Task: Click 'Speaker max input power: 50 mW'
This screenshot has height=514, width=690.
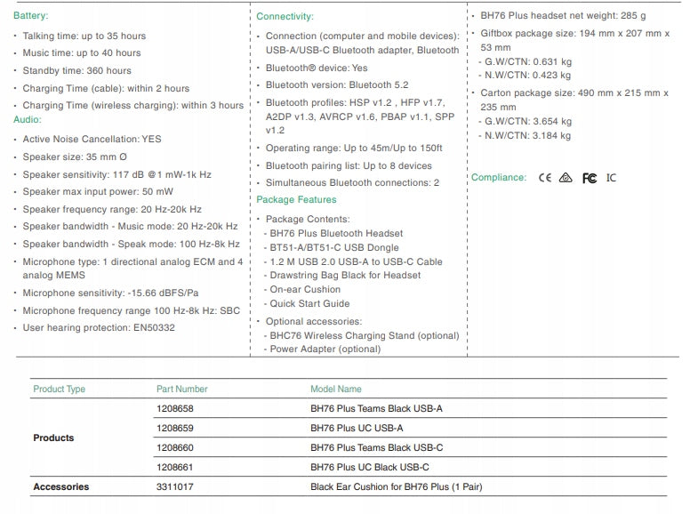Action: click(98, 192)
